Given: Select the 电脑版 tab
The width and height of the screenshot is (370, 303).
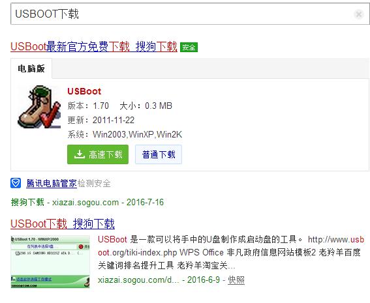Looking at the screenshot, I should [31, 68].
